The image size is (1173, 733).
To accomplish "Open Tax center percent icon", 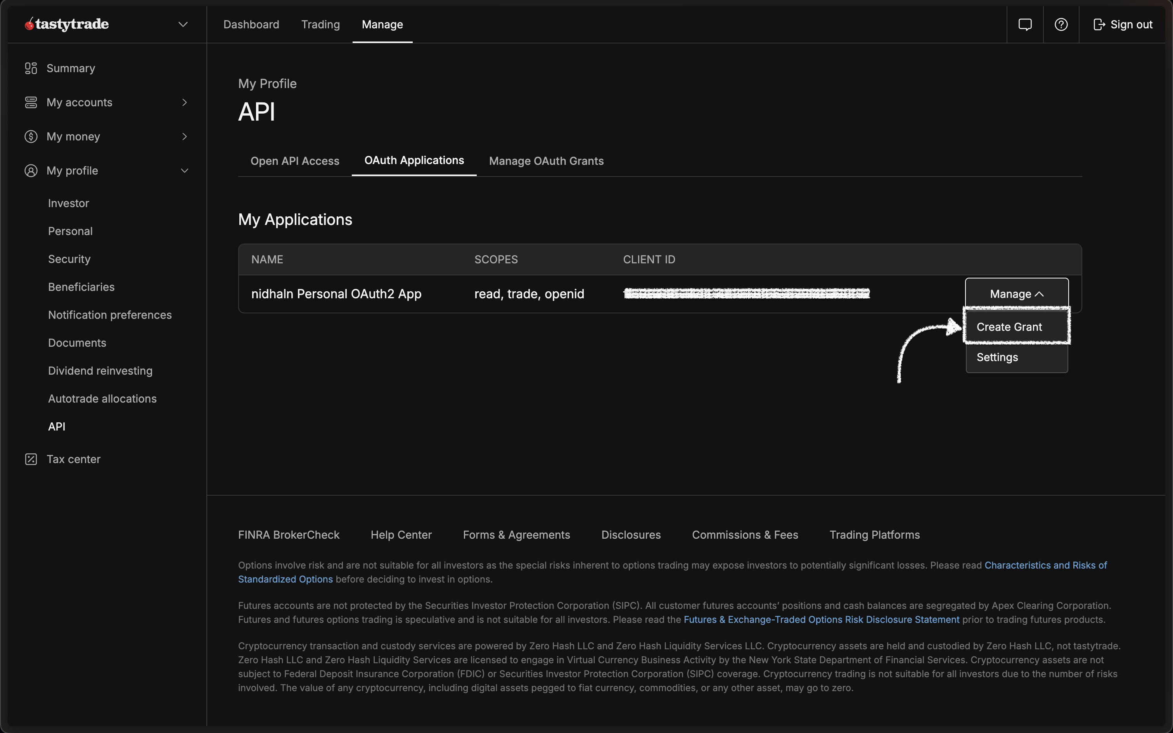I will click(x=31, y=459).
